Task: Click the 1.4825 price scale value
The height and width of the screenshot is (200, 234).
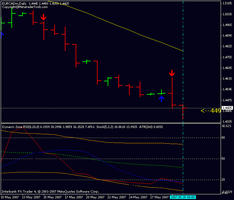Action: click(227, 46)
